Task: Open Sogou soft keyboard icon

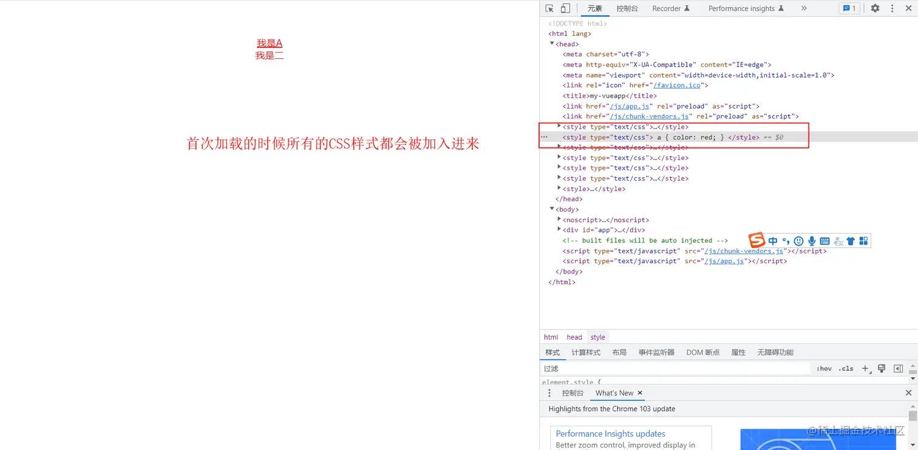Action: [x=824, y=241]
